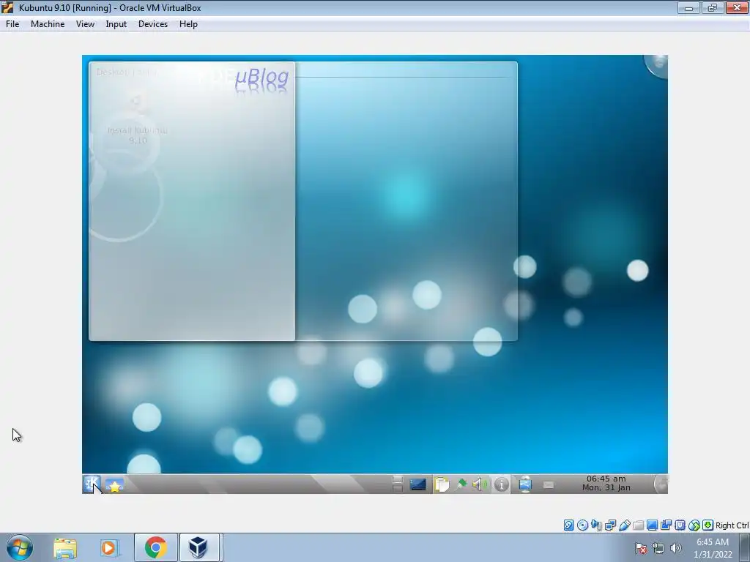Switch to Google Chrome in the taskbar
This screenshot has height=562, width=750.
[155, 547]
